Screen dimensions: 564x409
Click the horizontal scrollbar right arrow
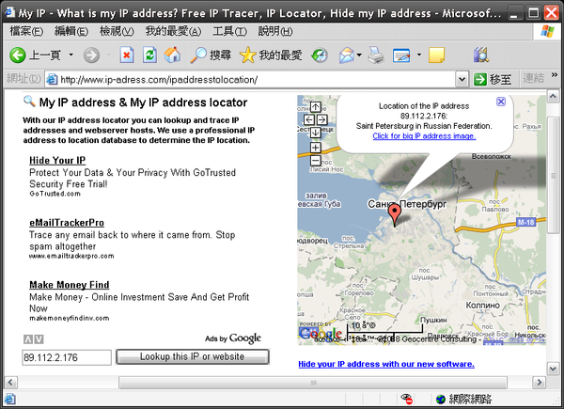click(539, 382)
